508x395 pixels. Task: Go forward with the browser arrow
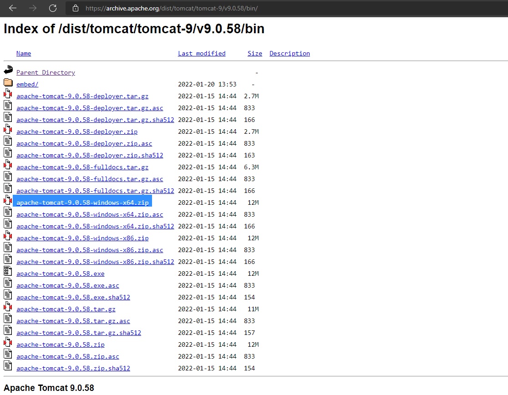coord(33,8)
